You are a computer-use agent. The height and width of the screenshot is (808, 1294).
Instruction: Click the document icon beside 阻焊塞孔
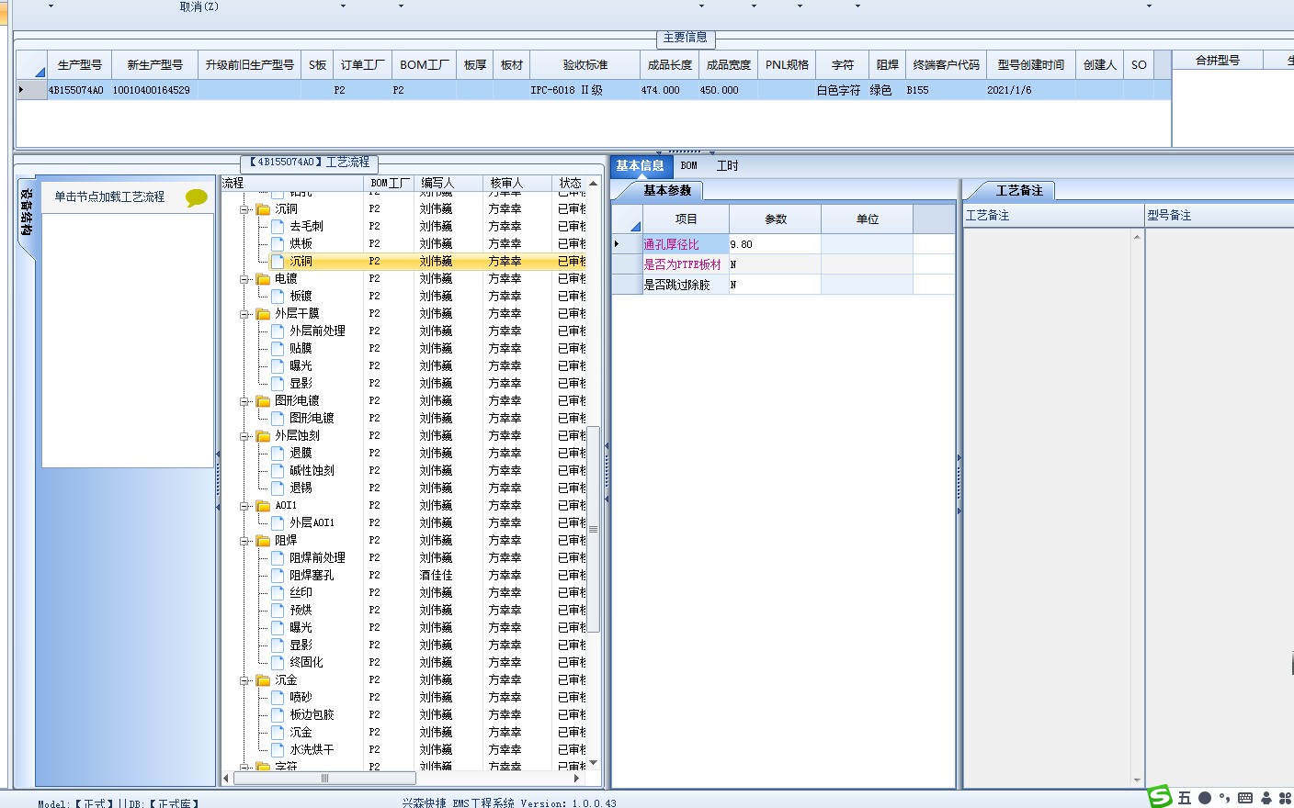278,575
